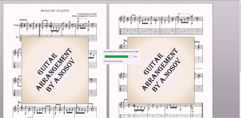The width and height of the screenshot is (241, 118).
Task: Click the II position bracket on page two
Action: coord(184,14)
